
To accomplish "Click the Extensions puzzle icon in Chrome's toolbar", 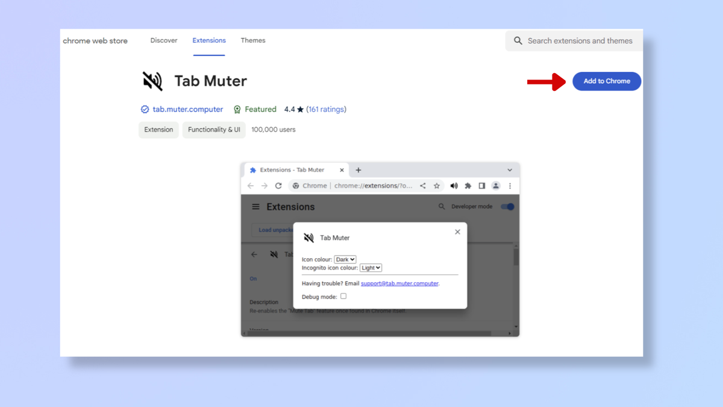I will point(468,186).
